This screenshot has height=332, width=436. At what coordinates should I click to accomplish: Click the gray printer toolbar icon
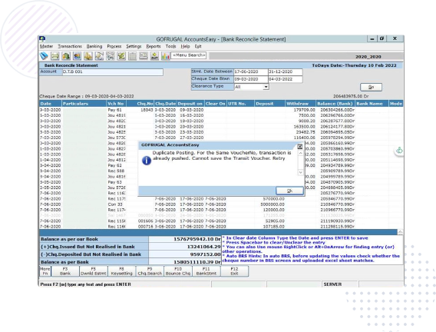click(144, 56)
